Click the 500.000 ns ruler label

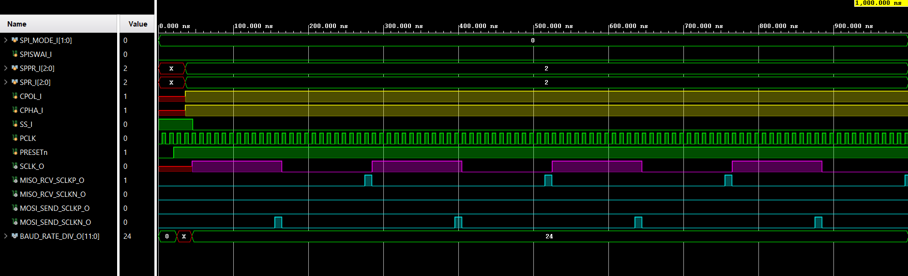point(554,26)
